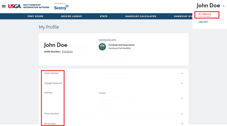Click Golf Handicap Information Network title

coord(36,6)
